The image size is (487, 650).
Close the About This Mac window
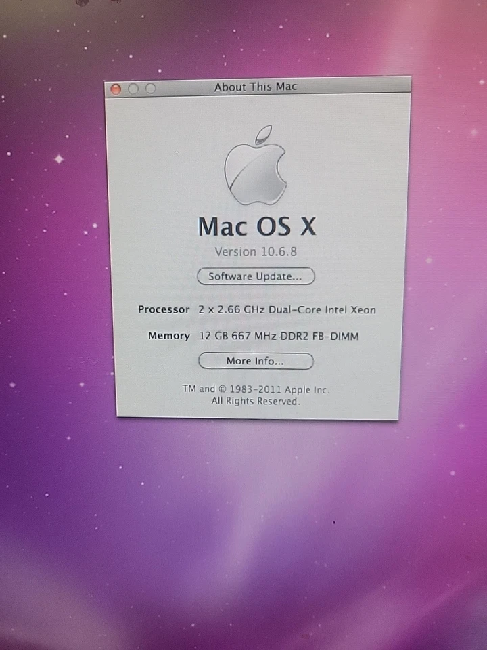pyautogui.click(x=116, y=89)
